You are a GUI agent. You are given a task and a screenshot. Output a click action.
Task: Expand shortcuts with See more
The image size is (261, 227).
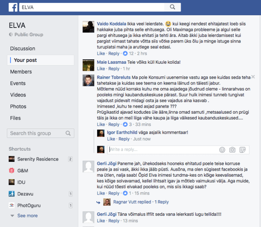tap(28, 216)
